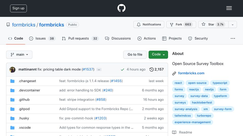Click the commit history clock icon
The width and height of the screenshot is (243, 136).
point(151,70)
